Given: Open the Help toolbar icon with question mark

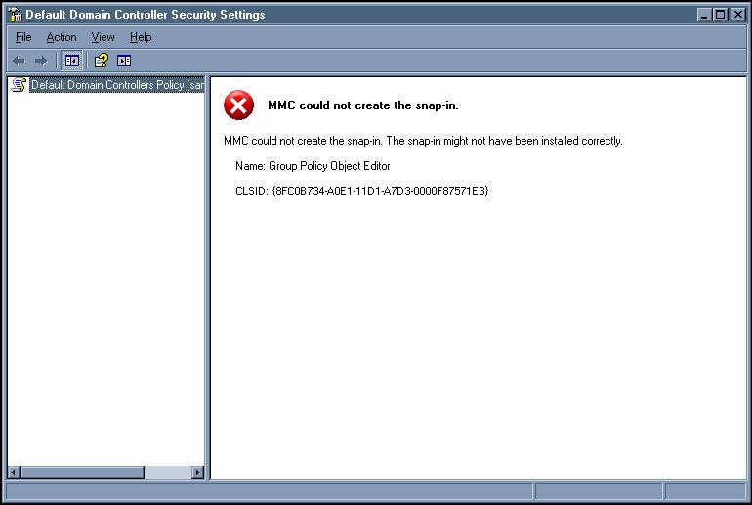Looking at the screenshot, I should [102, 61].
